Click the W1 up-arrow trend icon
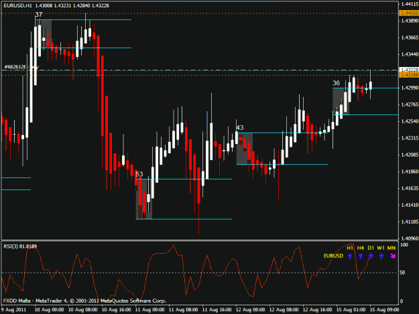This screenshot has width=419, height=314. click(x=381, y=256)
